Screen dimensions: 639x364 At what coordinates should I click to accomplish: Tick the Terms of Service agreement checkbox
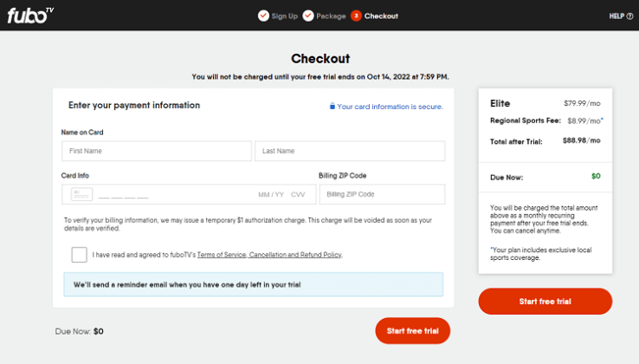pos(79,255)
